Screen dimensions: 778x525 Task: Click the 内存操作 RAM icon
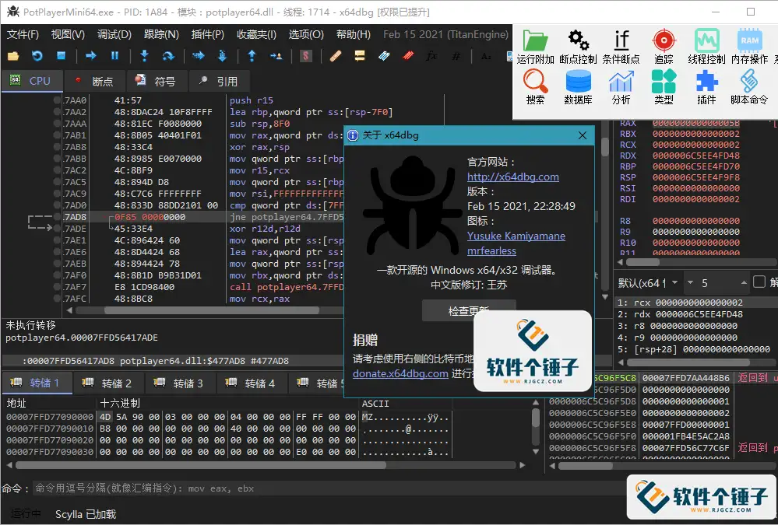[750, 40]
